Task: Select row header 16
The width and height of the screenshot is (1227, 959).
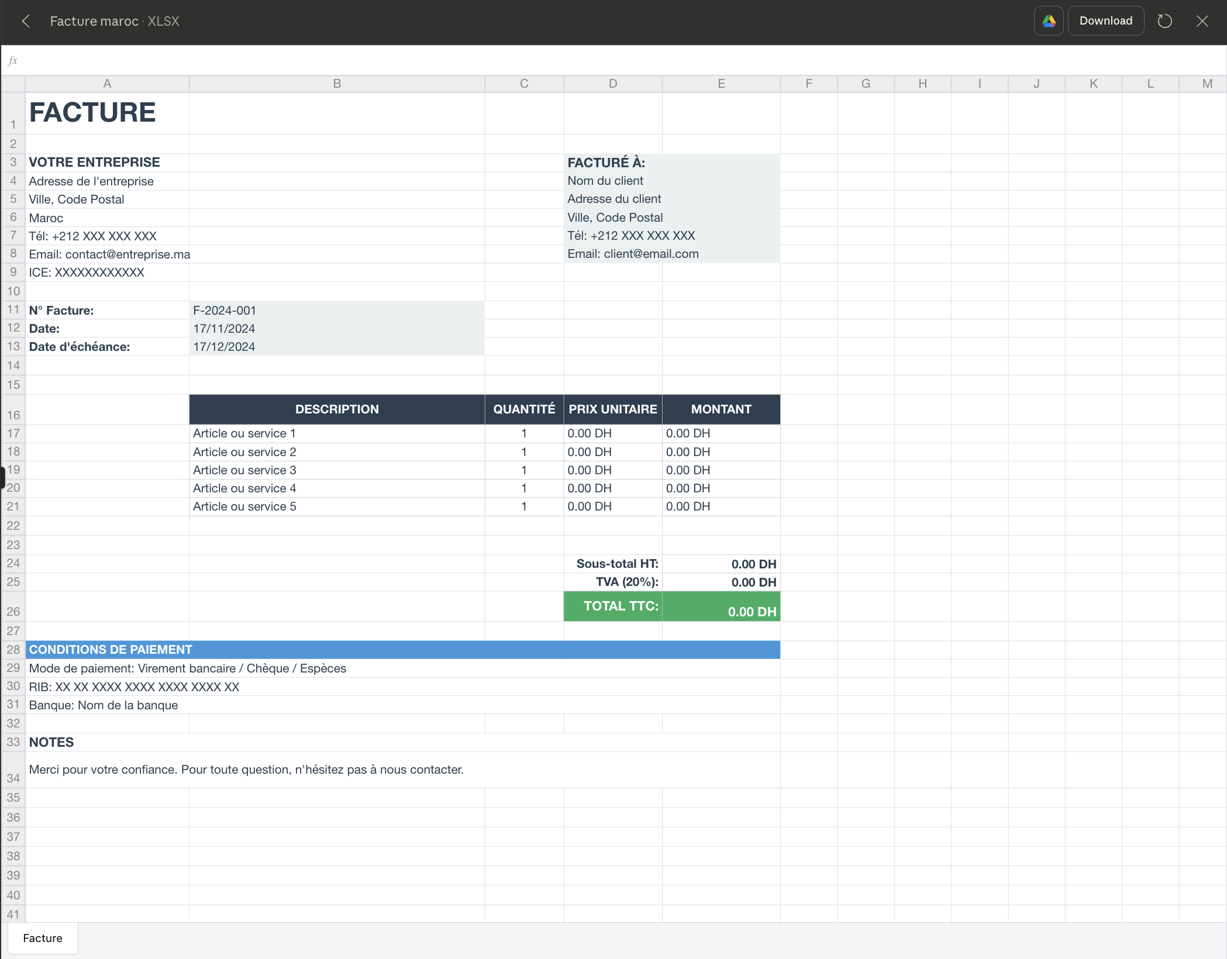Action: (13, 415)
